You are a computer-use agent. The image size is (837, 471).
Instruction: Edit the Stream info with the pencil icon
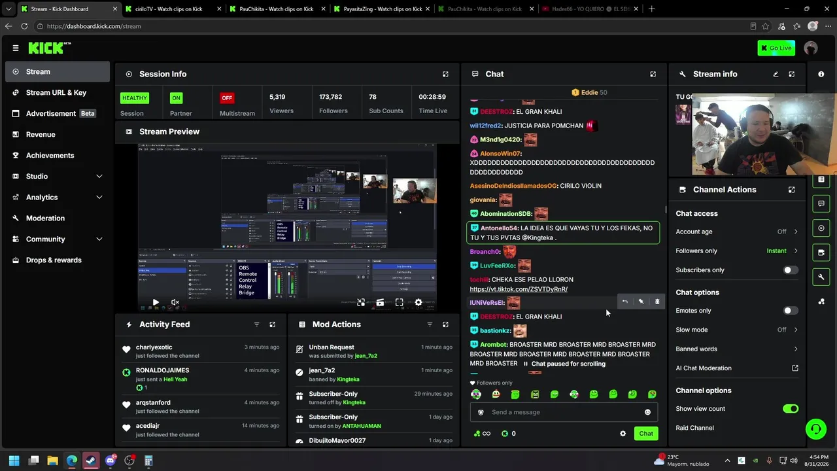776,75
